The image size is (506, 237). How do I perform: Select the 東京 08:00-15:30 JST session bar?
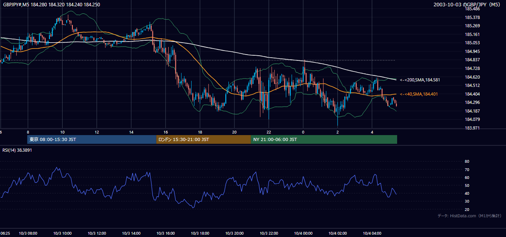(92, 139)
